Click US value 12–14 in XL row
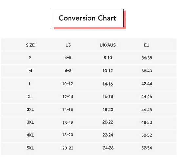This screenshot has width=177, height=160. point(68,97)
